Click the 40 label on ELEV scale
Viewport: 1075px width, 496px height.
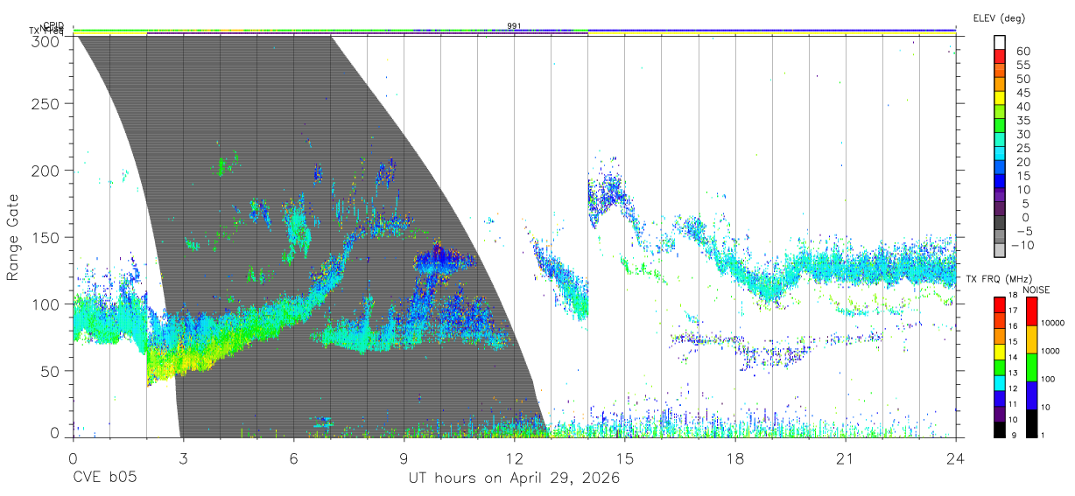(x=1022, y=107)
